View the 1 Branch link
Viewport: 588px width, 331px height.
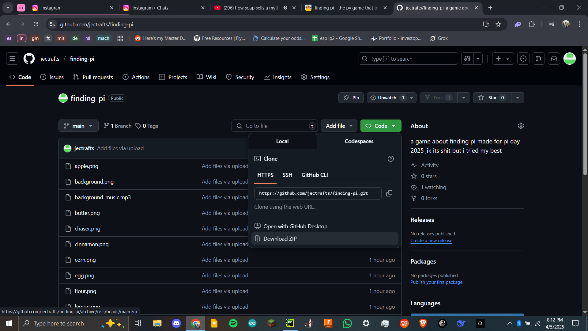(118, 126)
